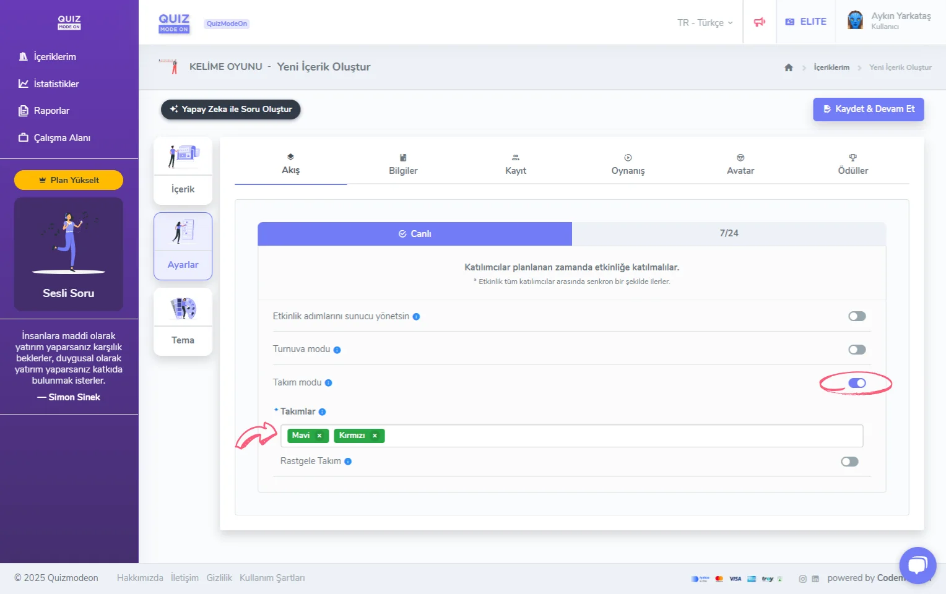Click info icon beside Takım modu

[x=328, y=383]
